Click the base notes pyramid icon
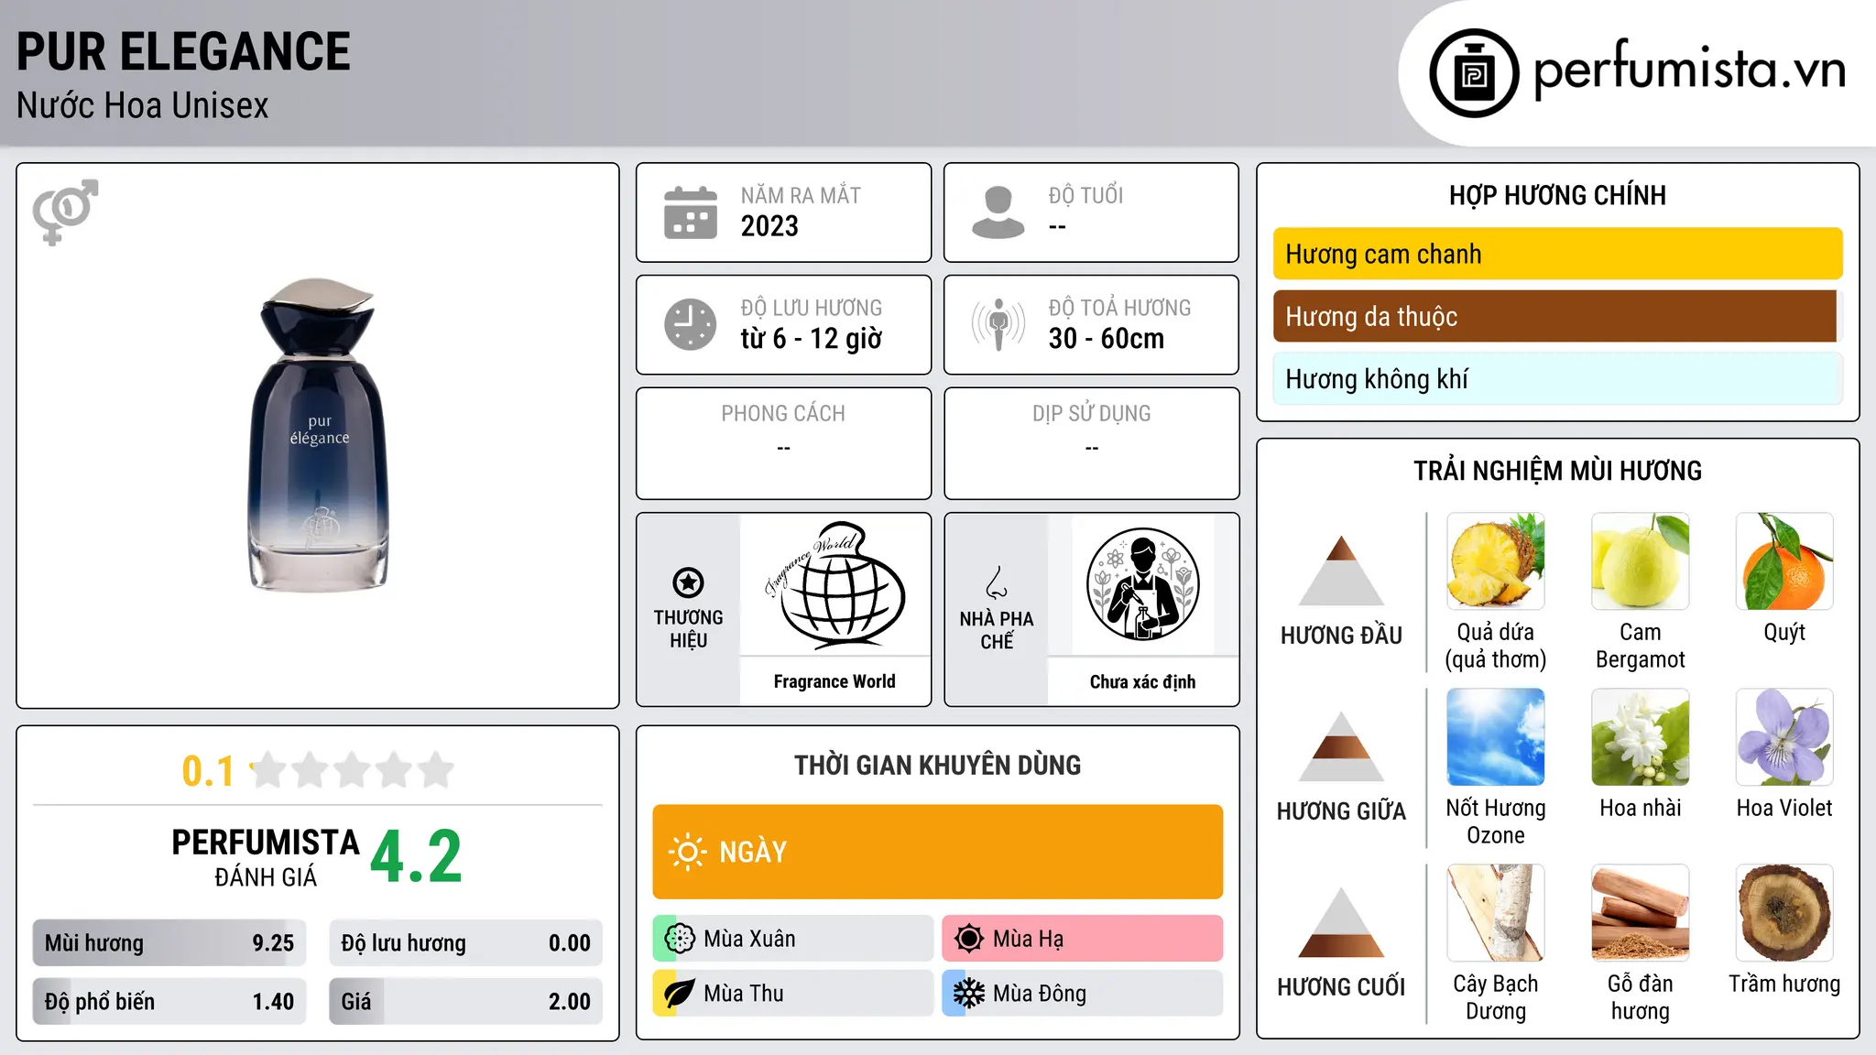 (1341, 922)
